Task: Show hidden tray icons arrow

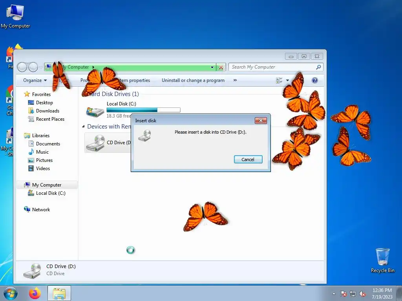Action: [x=334, y=294]
